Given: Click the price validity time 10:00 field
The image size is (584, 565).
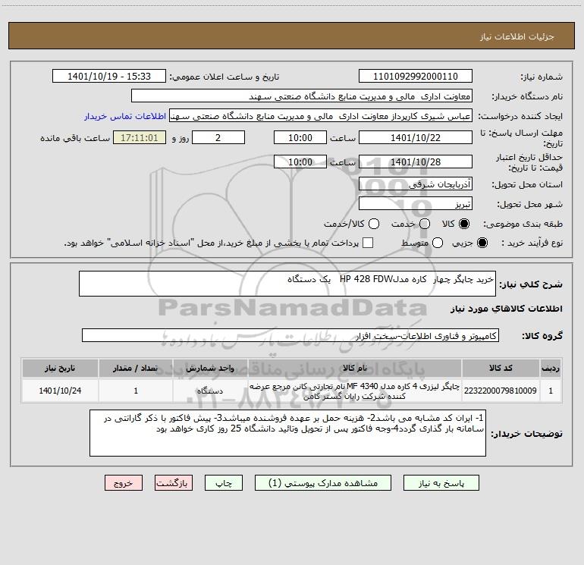Looking at the screenshot, I should 300,162.
